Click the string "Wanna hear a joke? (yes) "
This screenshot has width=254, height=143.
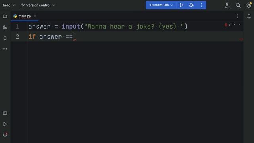[x=134, y=27]
